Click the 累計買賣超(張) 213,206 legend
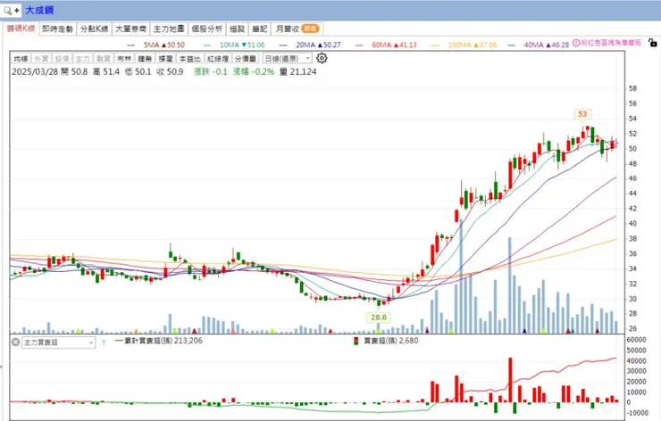The image size is (661, 421). pyautogui.click(x=159, y=341)
